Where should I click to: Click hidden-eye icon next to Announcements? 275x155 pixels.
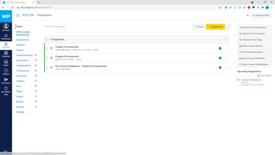click(36, 55)
